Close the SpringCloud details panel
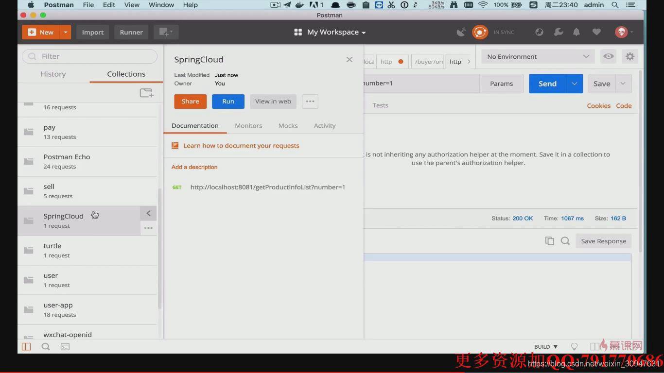 pyautogui.click(x=349, y=59)
